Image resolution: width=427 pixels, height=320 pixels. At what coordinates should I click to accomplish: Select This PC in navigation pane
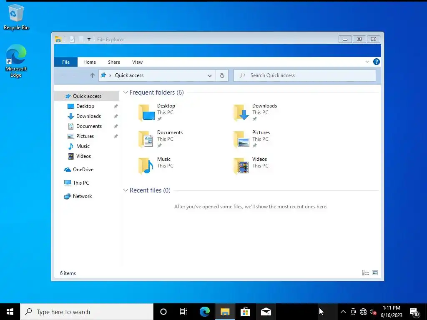tap(81, 183)
